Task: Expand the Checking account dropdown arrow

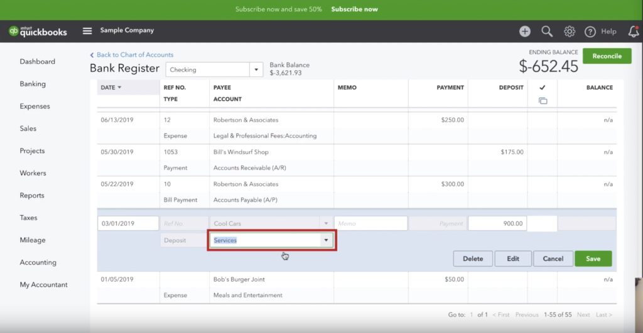Action: point(256,70)
